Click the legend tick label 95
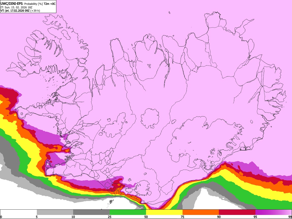Image resolution: width=292 pixels, height=219 pixels. click(x=255, y=217)
